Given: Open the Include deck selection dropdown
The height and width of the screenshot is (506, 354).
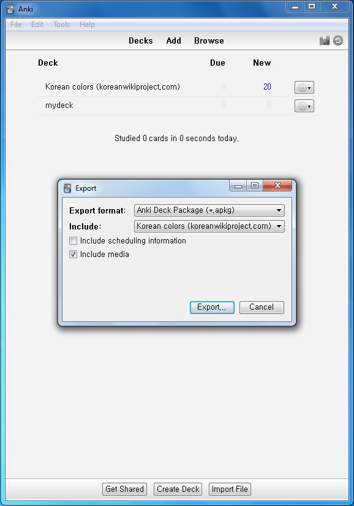Looking at the screenshot, I should (209, 226).
